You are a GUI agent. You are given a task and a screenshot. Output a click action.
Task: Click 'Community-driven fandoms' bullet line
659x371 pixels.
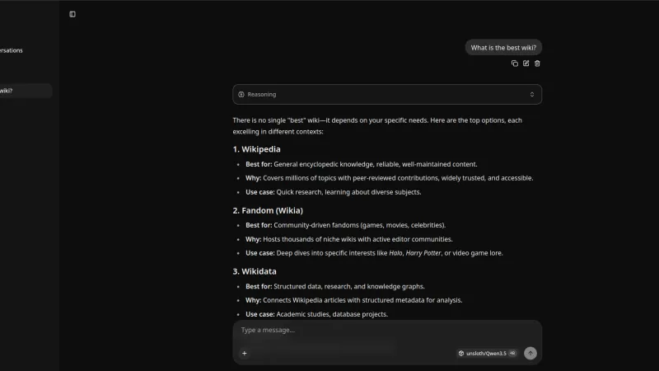tap(345, 225)
